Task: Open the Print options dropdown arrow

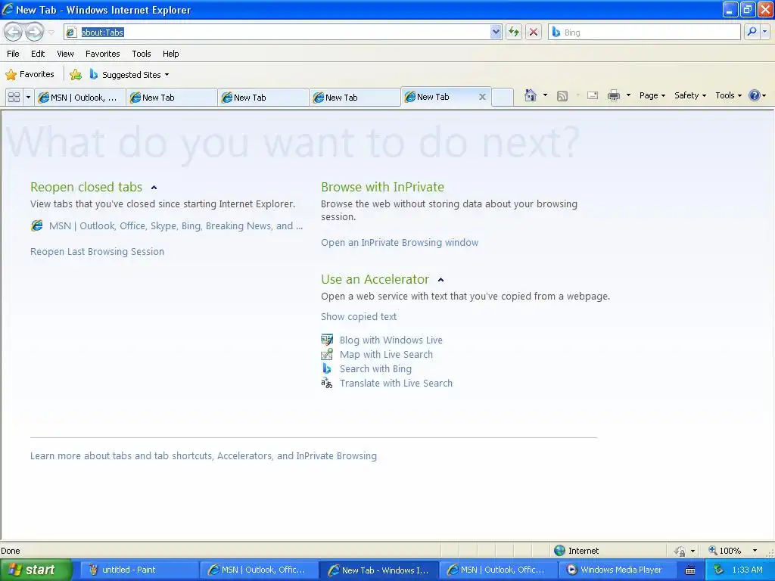Action: point(628,95)
